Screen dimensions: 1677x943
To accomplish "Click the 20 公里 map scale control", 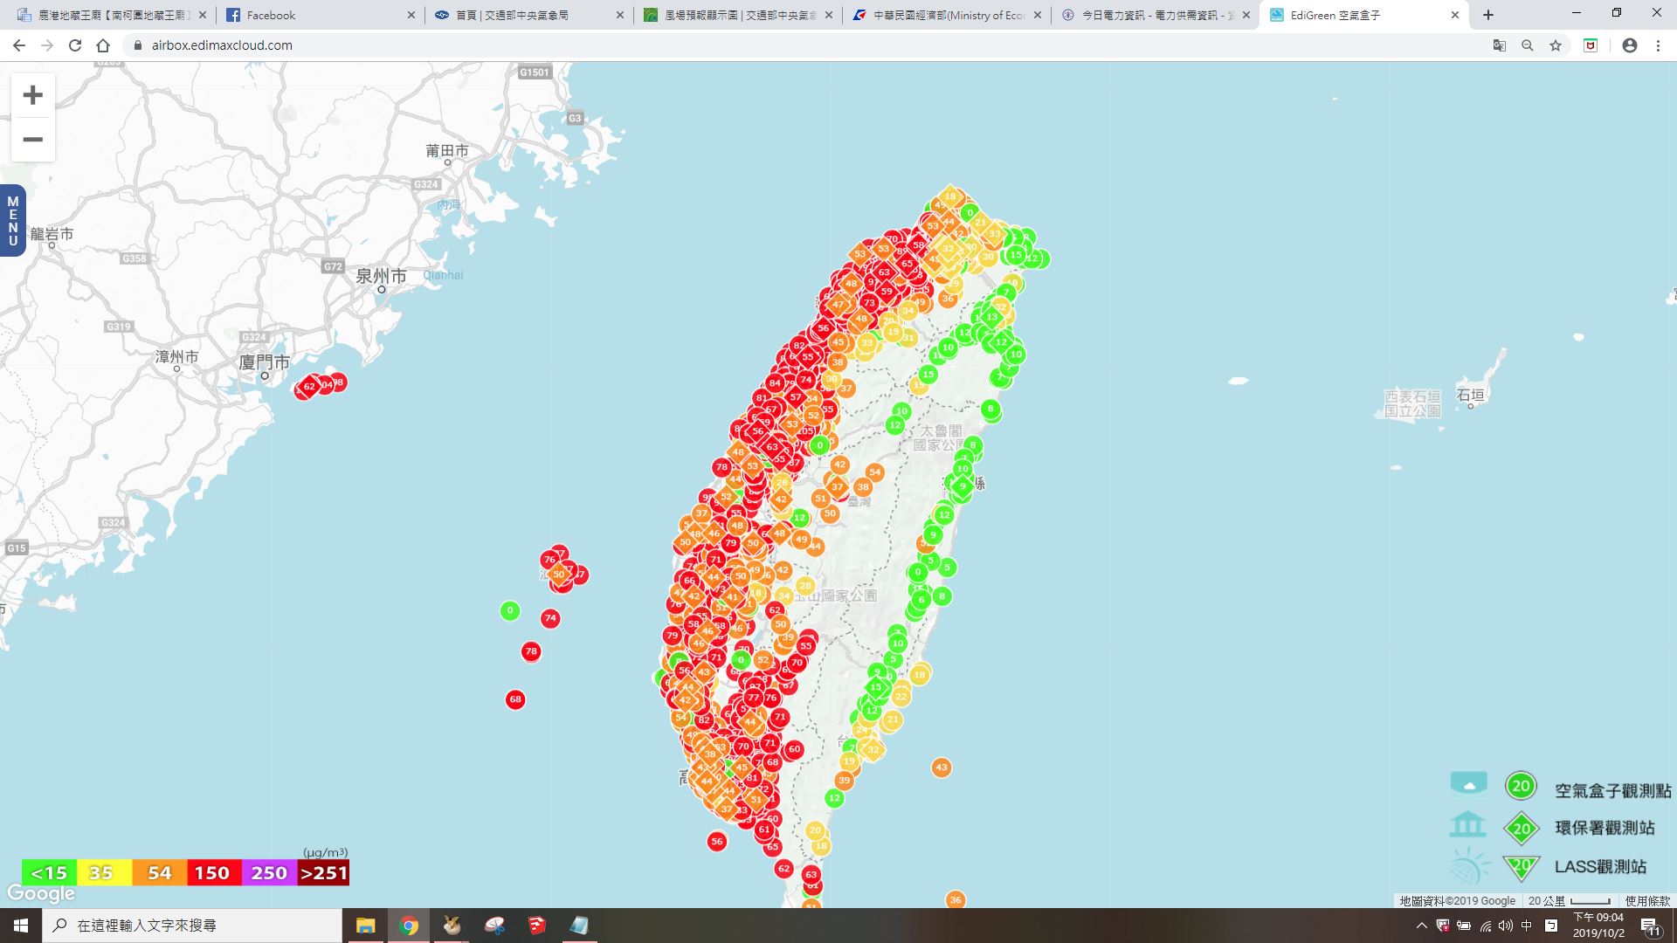I will coord(1570,901).
